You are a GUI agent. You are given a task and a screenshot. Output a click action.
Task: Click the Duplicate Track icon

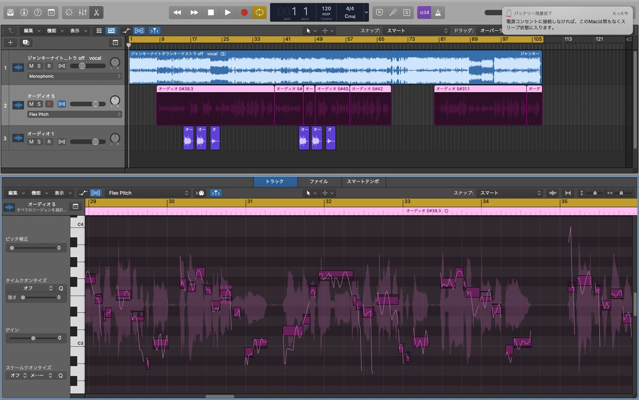click(26, 42)
